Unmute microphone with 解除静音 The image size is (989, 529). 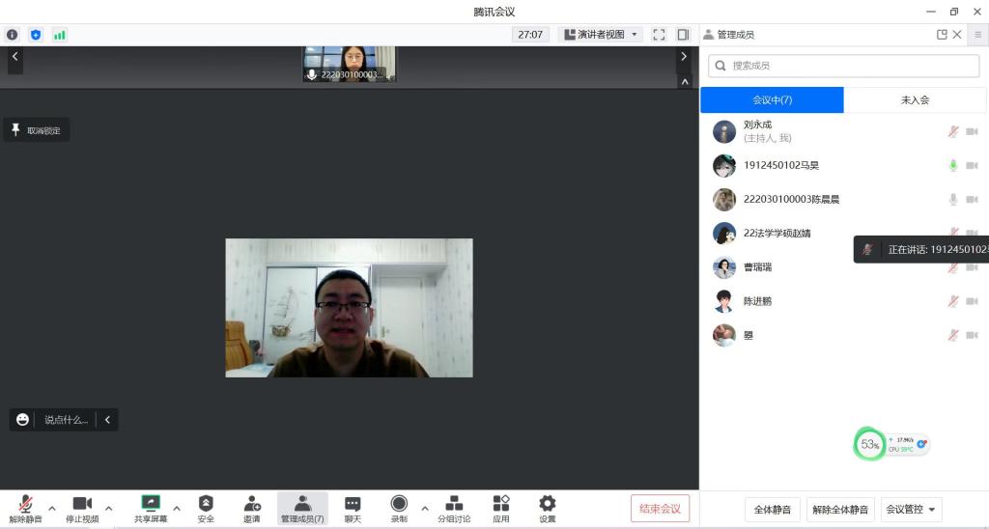pyautogui.click(x=25, y=504)
